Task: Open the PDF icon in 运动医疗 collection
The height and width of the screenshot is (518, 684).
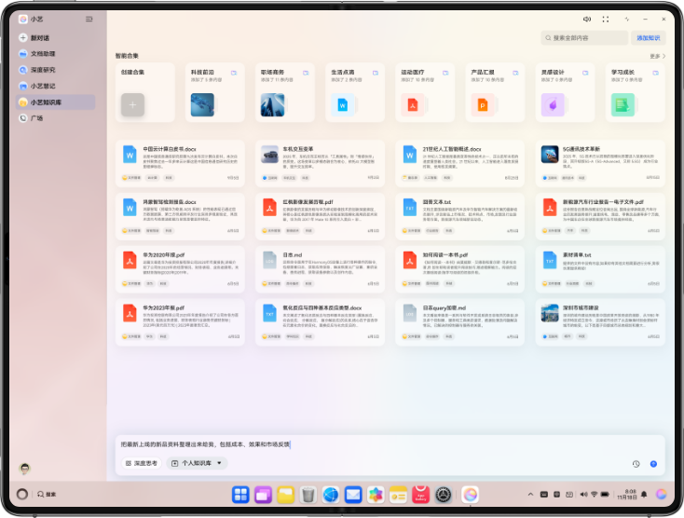Action: pos(413,104)
